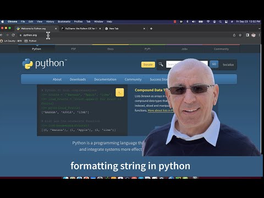Select the Community top navigation tab

[x=221, y=49]
